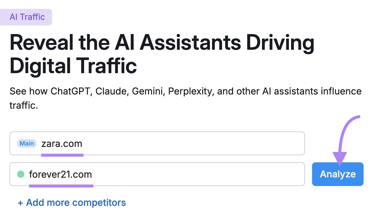Select the Main domain badge next to zara.com
This screenshot has height=218, width=376.
point(27,143)
